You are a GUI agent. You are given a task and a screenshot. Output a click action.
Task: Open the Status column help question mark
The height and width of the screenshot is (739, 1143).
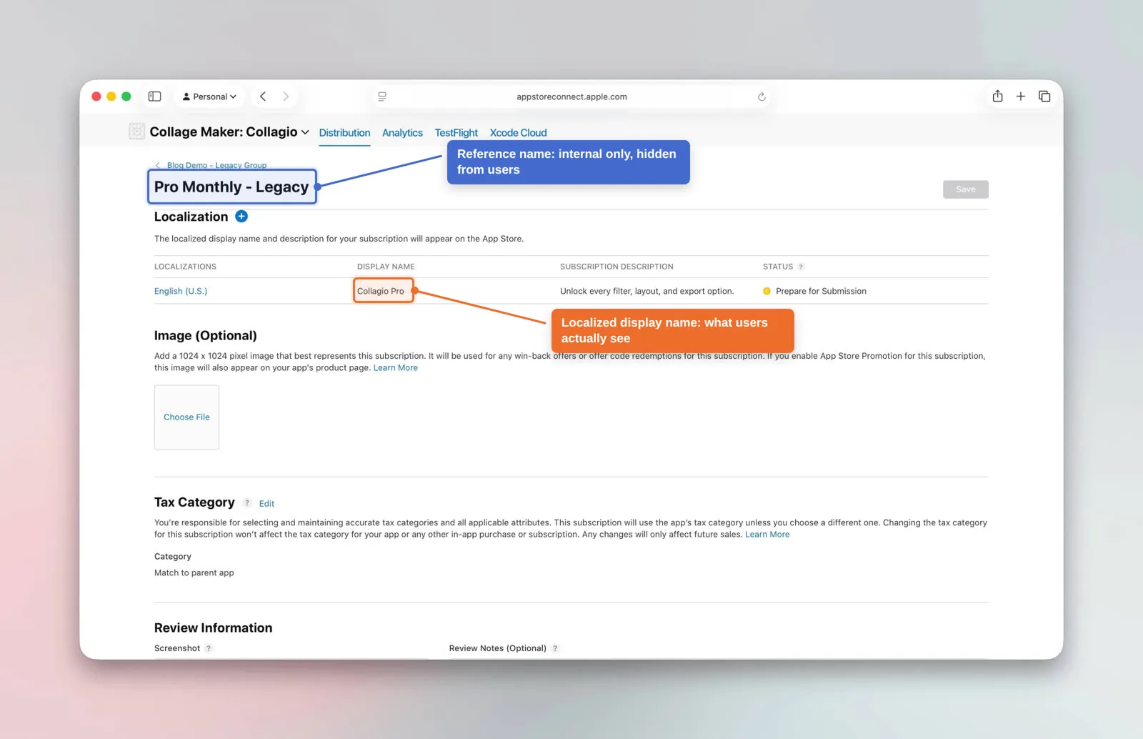(x=801, y=267)
